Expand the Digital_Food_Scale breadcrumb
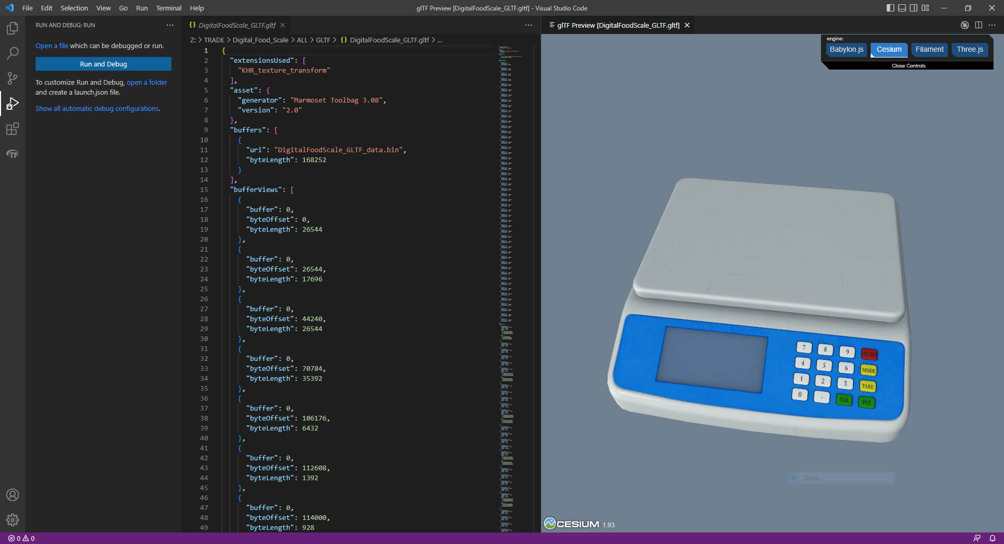Screen dimensions: 1004x544 coord(260,40)
